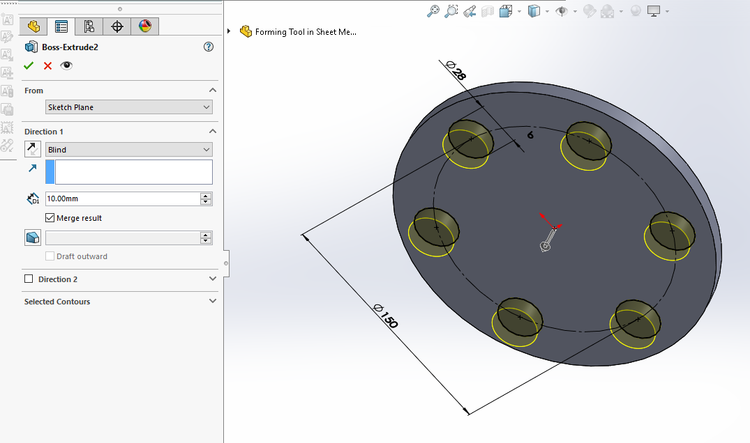750x443 pixels.
Task: Cancel the extrude with the red X
Action: 47,65
